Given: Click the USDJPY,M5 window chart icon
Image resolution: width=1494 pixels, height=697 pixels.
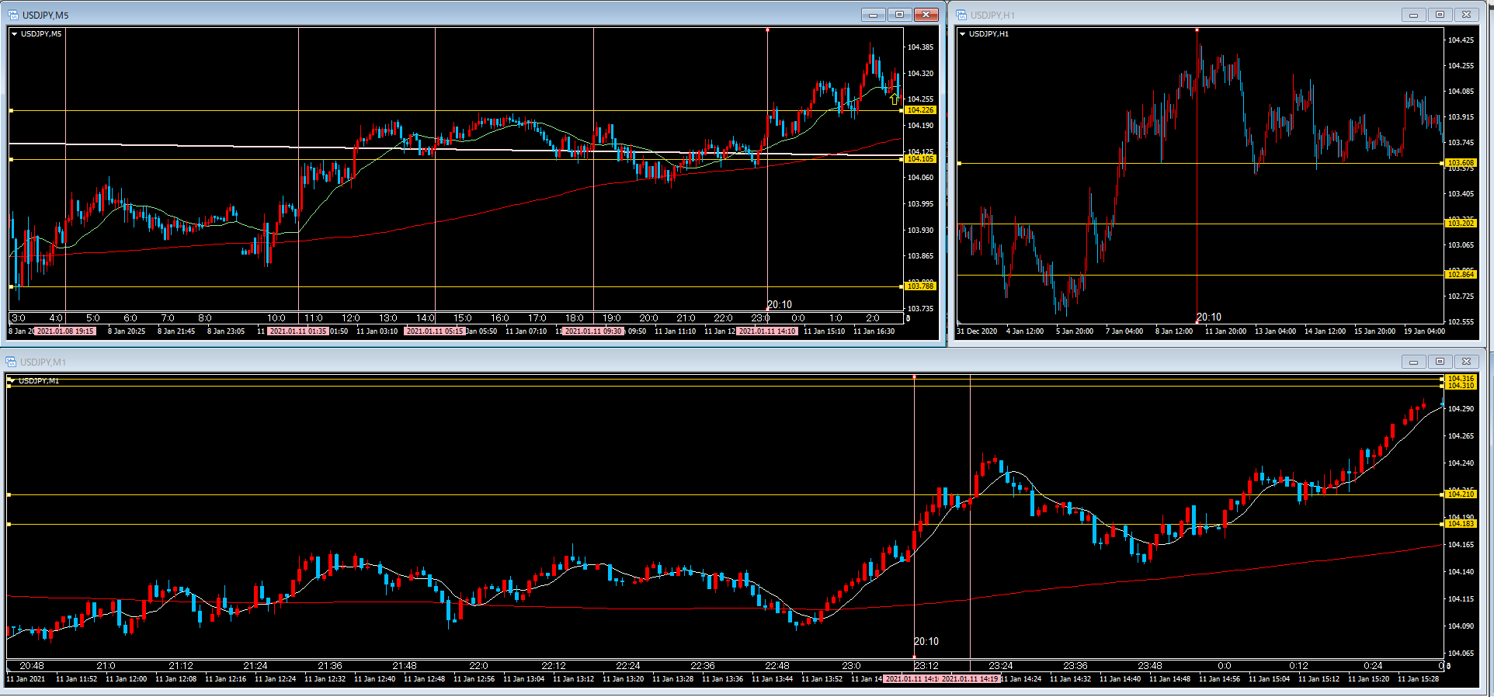Looking at the screenshot, I should pyautogui.click(x=13, y=15).
